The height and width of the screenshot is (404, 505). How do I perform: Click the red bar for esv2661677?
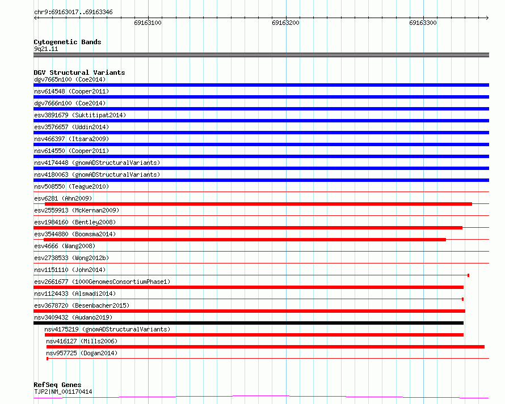(x=249, y=287)
